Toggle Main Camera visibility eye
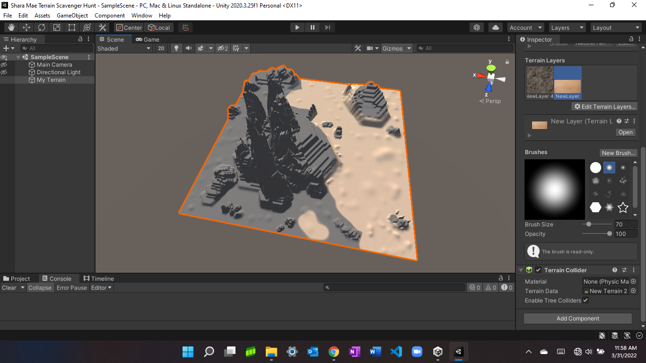Viewport: 646px width, 363px height. [x=4, y=65]
